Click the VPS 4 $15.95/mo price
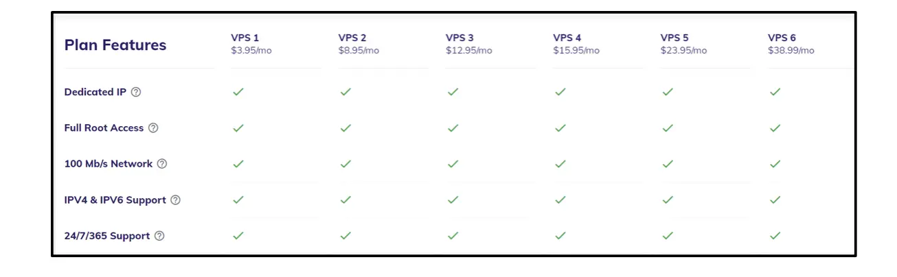Screen dimensions: 897x277 tap(576, 51)
